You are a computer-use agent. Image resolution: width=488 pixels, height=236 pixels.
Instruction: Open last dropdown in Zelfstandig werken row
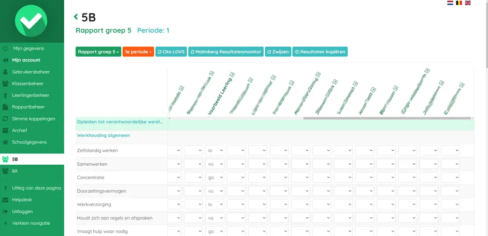450,150
